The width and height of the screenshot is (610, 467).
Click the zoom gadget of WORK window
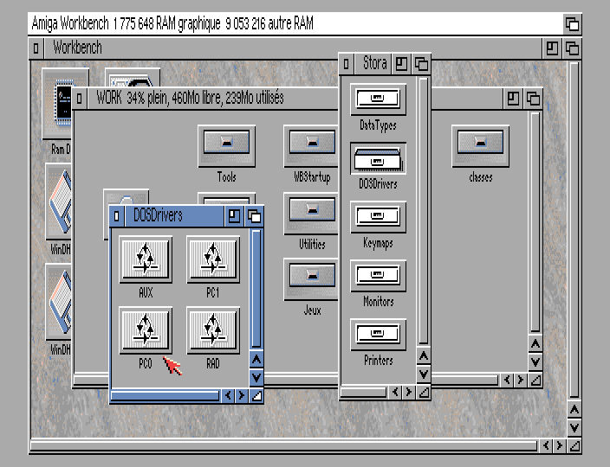pyautogui.click(x=513, y=99)
